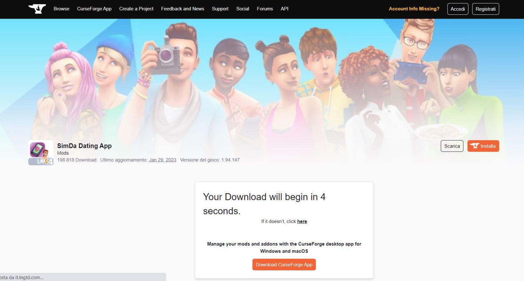
Task: Select Browse in the navigation bar
Action: click(61, 9)
